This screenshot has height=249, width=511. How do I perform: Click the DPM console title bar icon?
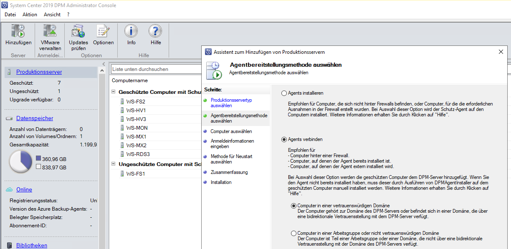tap(5, 5)
